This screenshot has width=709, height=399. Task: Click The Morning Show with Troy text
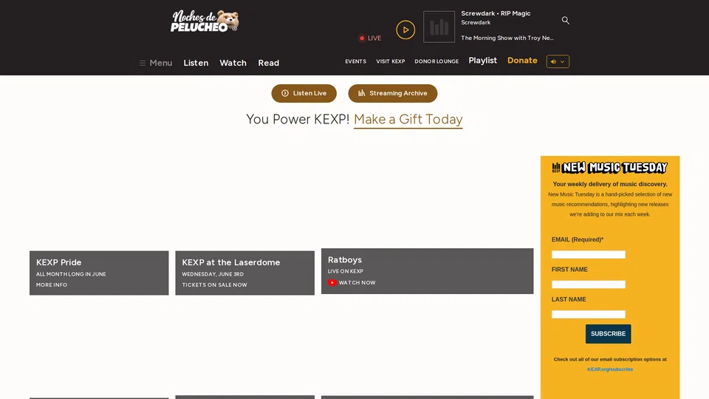507,38
